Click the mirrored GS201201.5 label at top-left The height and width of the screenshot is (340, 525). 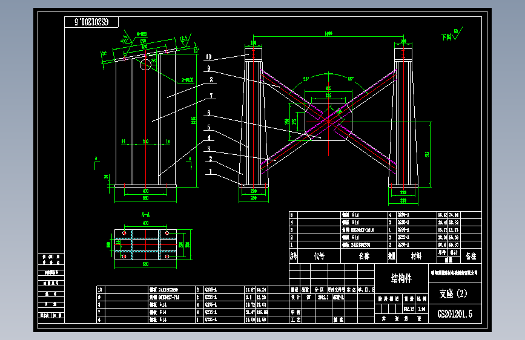91,22
